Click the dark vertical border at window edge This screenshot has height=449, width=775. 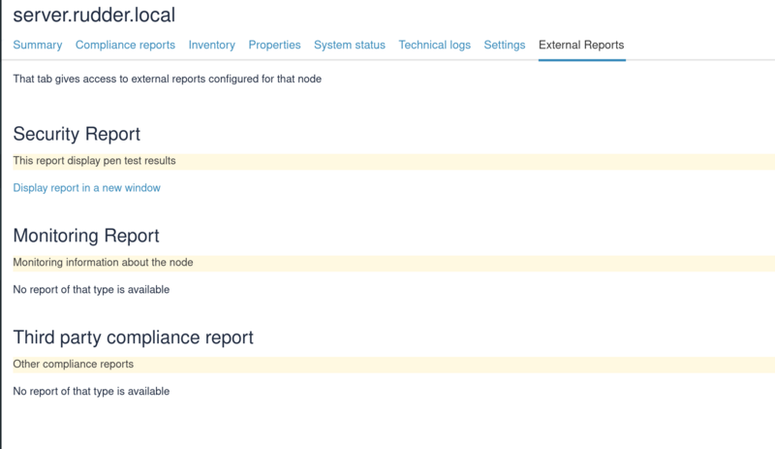(x=1, y=224)
